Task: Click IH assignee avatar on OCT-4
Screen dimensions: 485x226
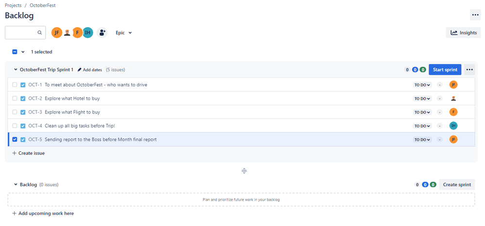Action: point(453,126)
